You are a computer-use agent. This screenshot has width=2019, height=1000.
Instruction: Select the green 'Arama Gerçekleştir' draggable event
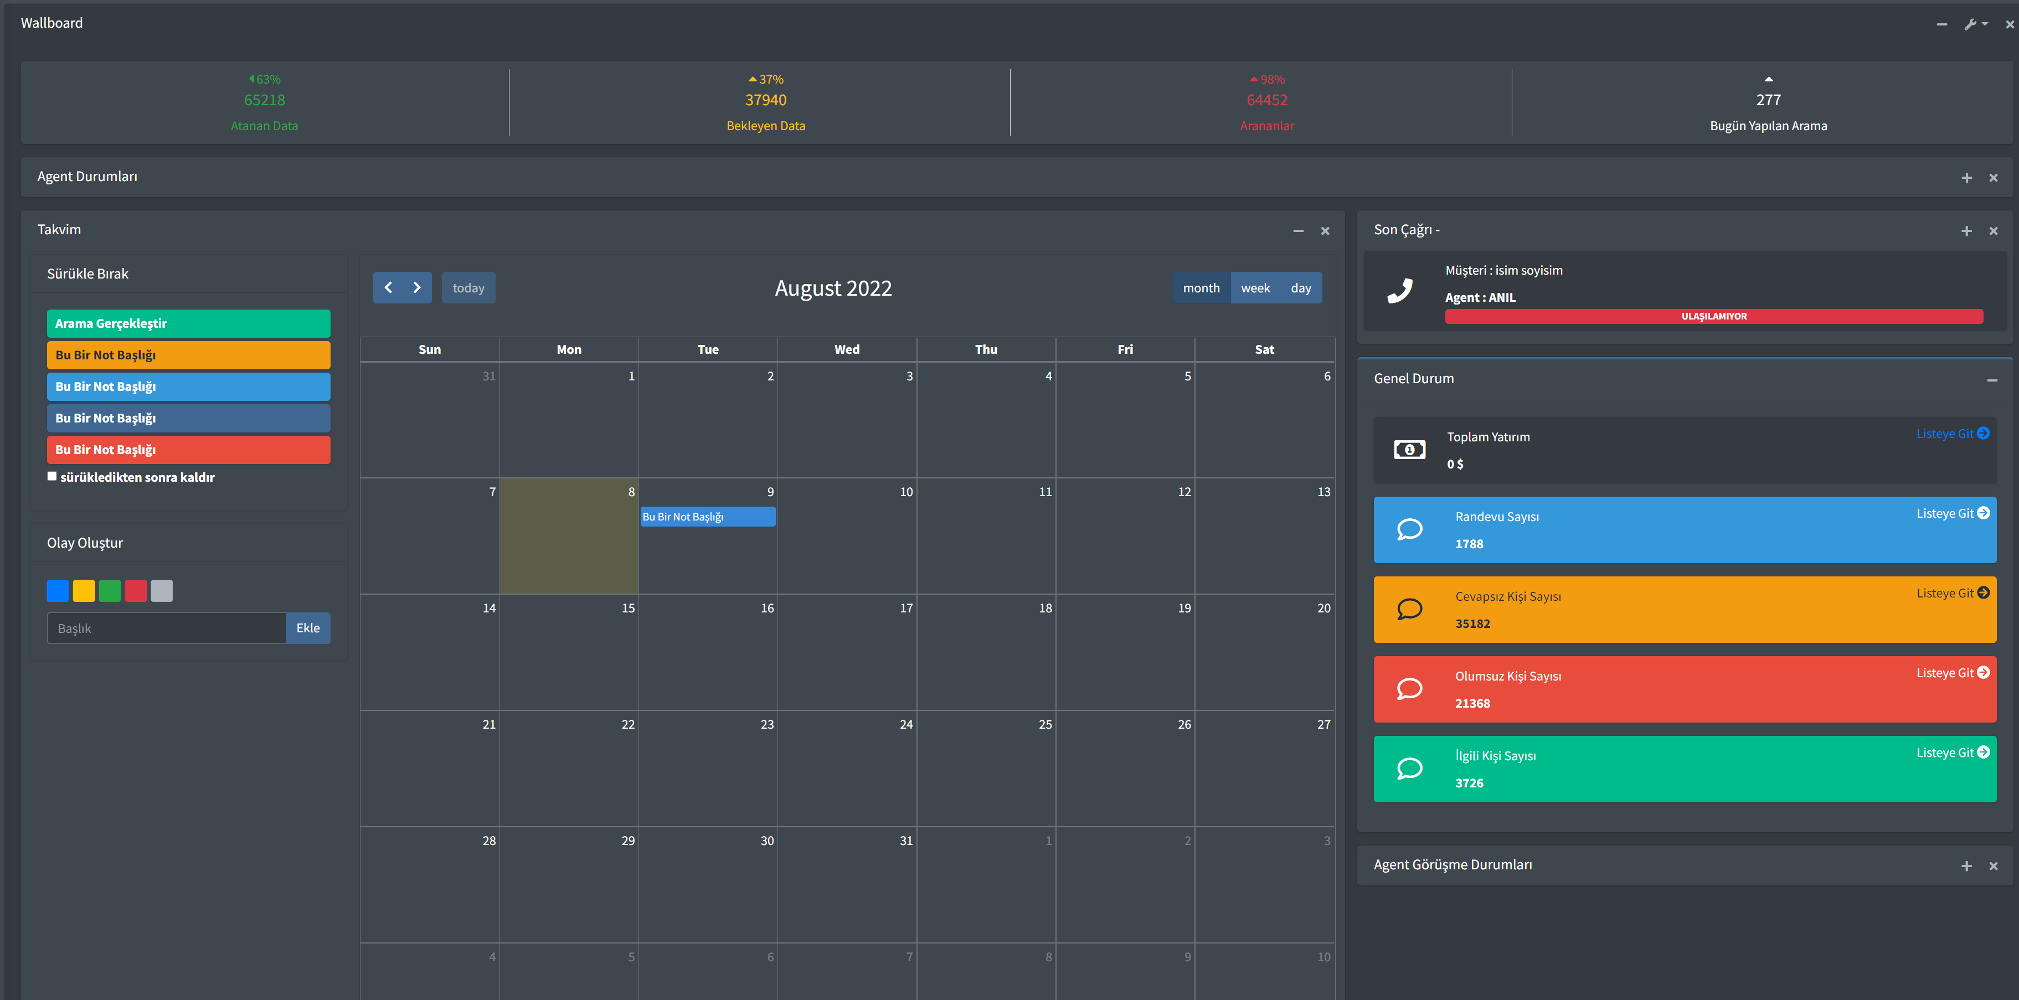point(188,323)
